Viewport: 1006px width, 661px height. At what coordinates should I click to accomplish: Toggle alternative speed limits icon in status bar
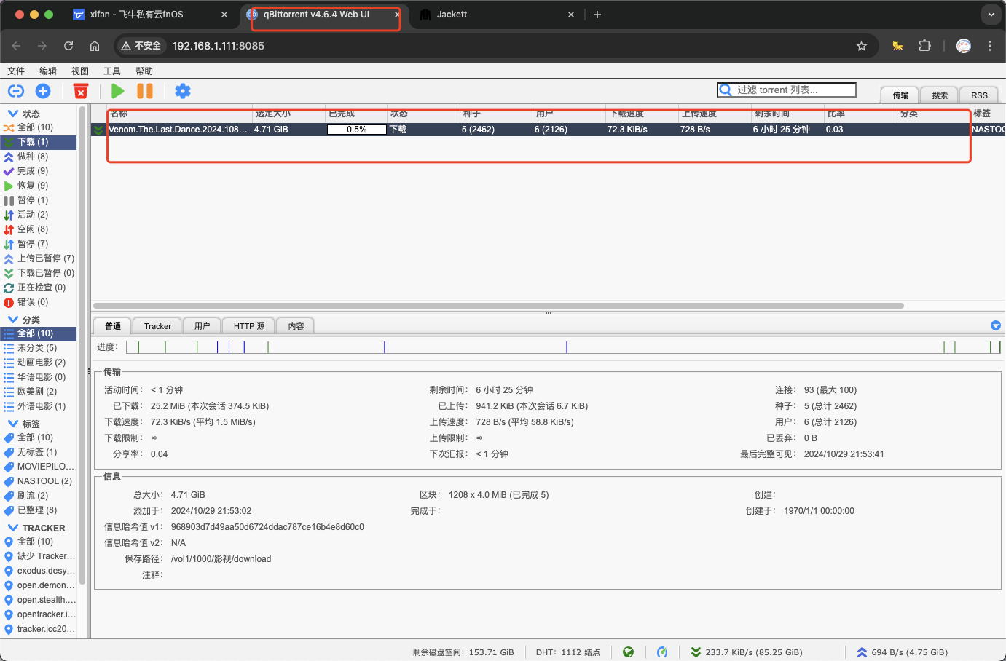pyautogui.click(x=662, y=652)
